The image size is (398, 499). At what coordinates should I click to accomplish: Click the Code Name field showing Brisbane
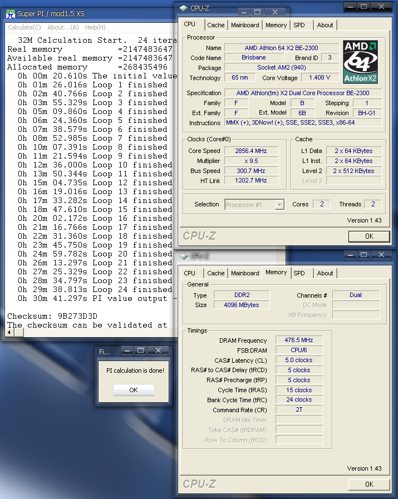point(254,58)
